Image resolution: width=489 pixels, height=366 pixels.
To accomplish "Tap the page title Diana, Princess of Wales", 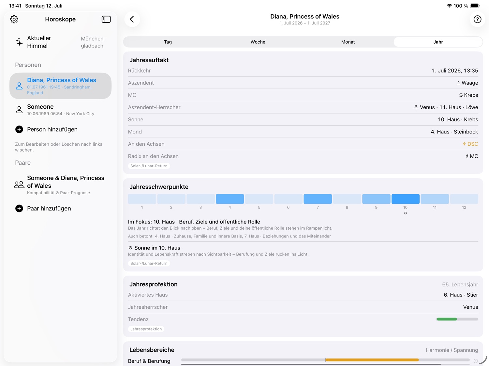I will (304, 17).
